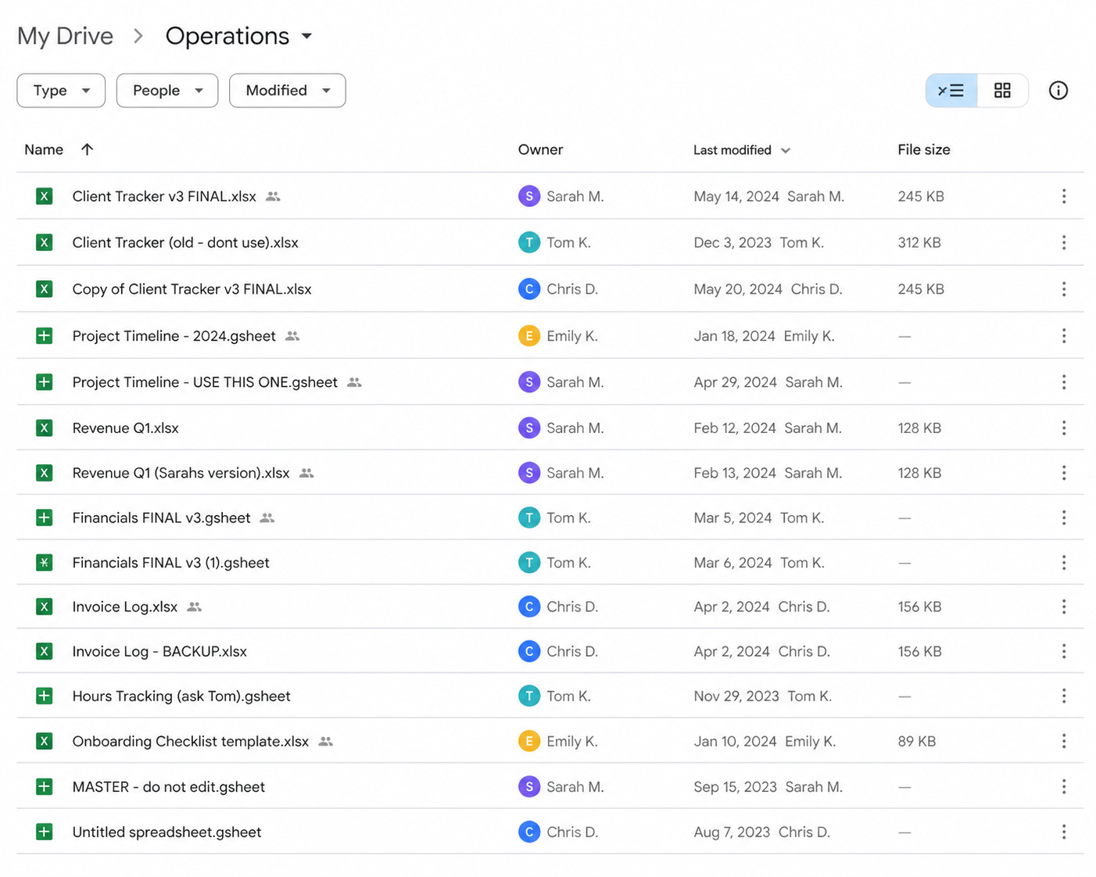Select Project Timeline - USE THIS ONE.gsheet
The image size is (1096, 877).
pyautogui.click(x=205, y=382)
